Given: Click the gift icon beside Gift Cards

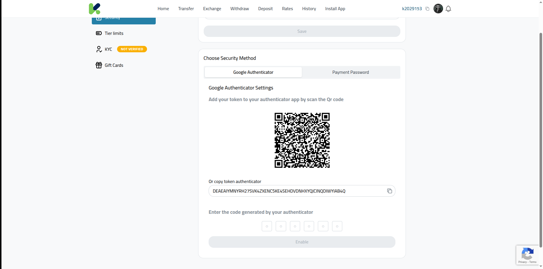Looking at the screenshot, I should (99, 65).
